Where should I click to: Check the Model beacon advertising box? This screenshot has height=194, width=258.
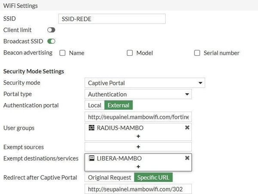[x=130, y=53]
